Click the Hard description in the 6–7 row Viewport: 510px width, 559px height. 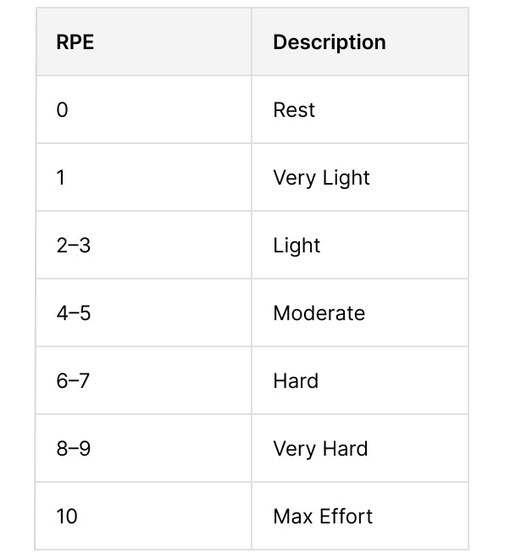click(296, 381)
